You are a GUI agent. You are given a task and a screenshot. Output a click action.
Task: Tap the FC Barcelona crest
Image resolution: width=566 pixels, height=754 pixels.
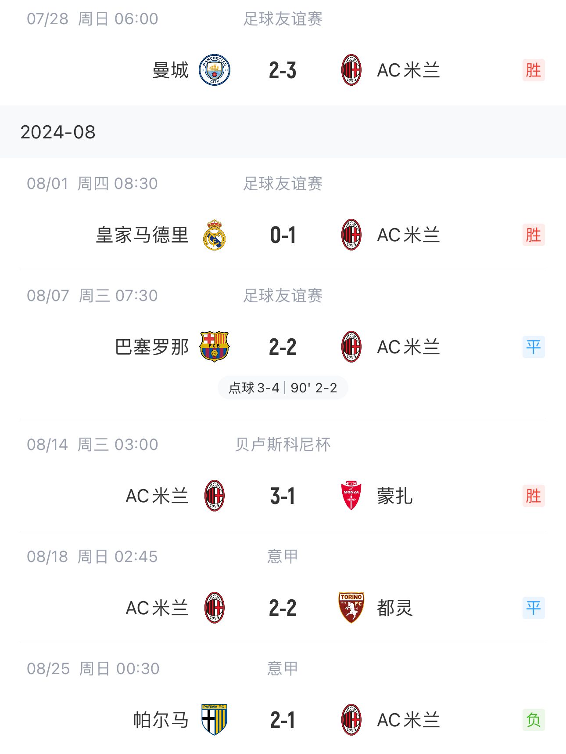pyautogui.click(x=215, y=347)
